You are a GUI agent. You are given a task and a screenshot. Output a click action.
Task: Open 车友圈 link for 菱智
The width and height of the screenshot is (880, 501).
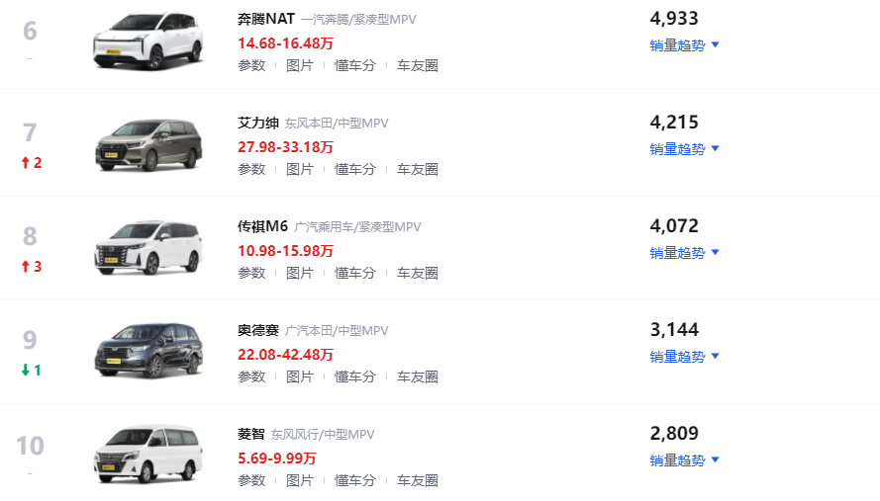(x=418, y=480)
